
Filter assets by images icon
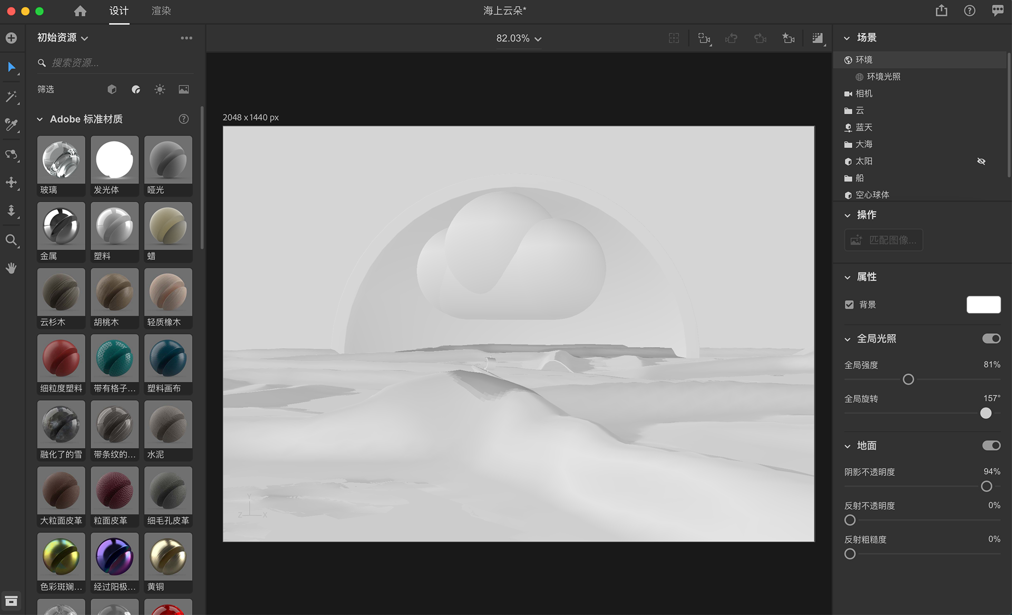(x=183, y=90)
